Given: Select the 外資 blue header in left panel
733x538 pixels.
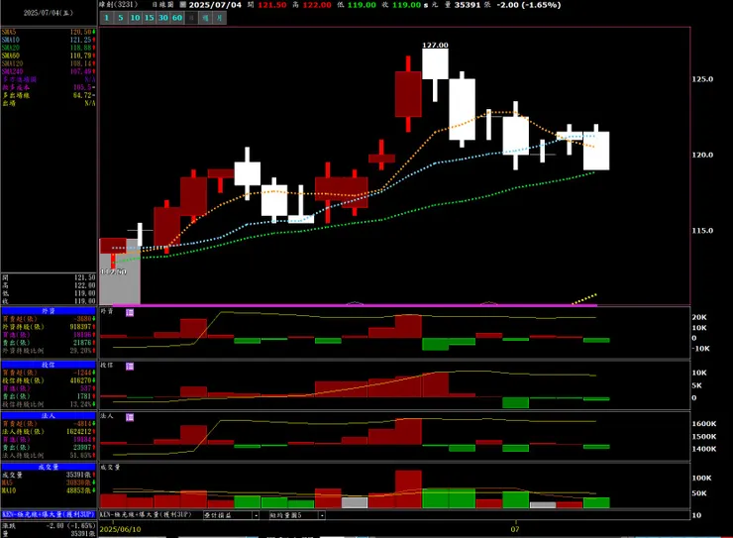Looking at the screenshot, I should (49, 311).
